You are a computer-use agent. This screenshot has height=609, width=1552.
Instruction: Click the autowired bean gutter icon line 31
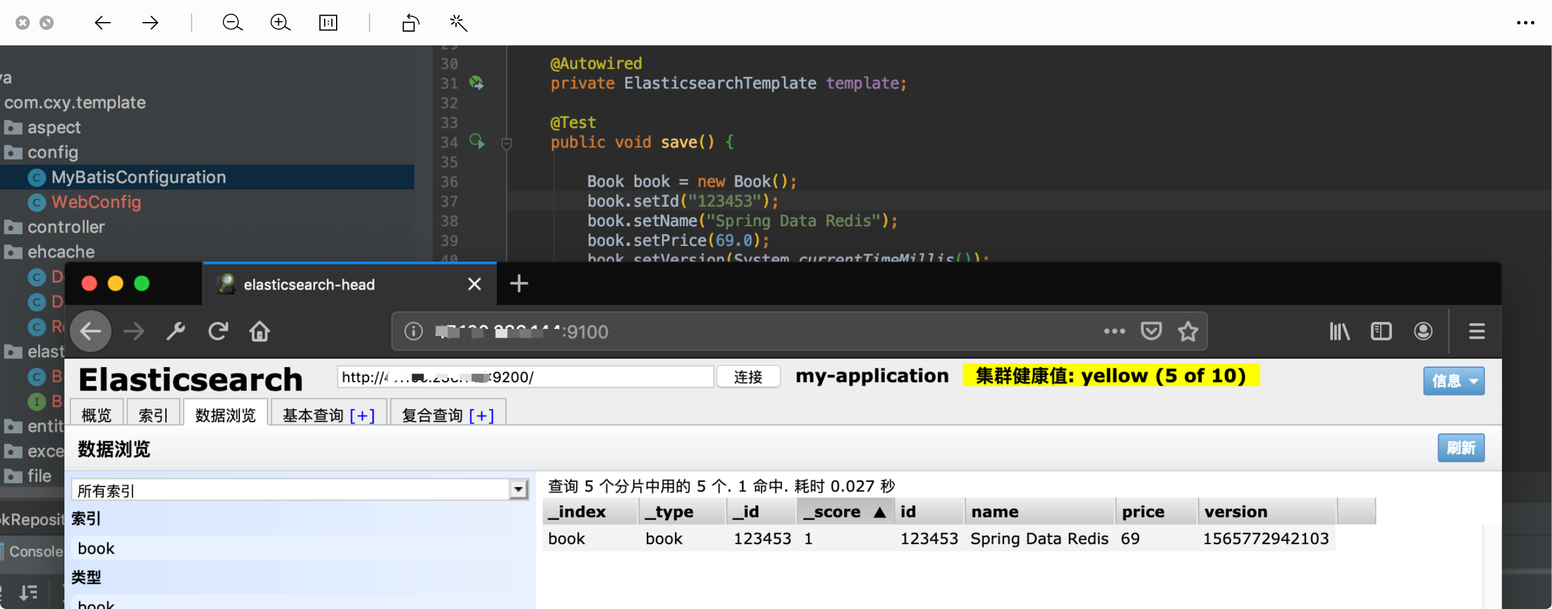pos(476,82)
